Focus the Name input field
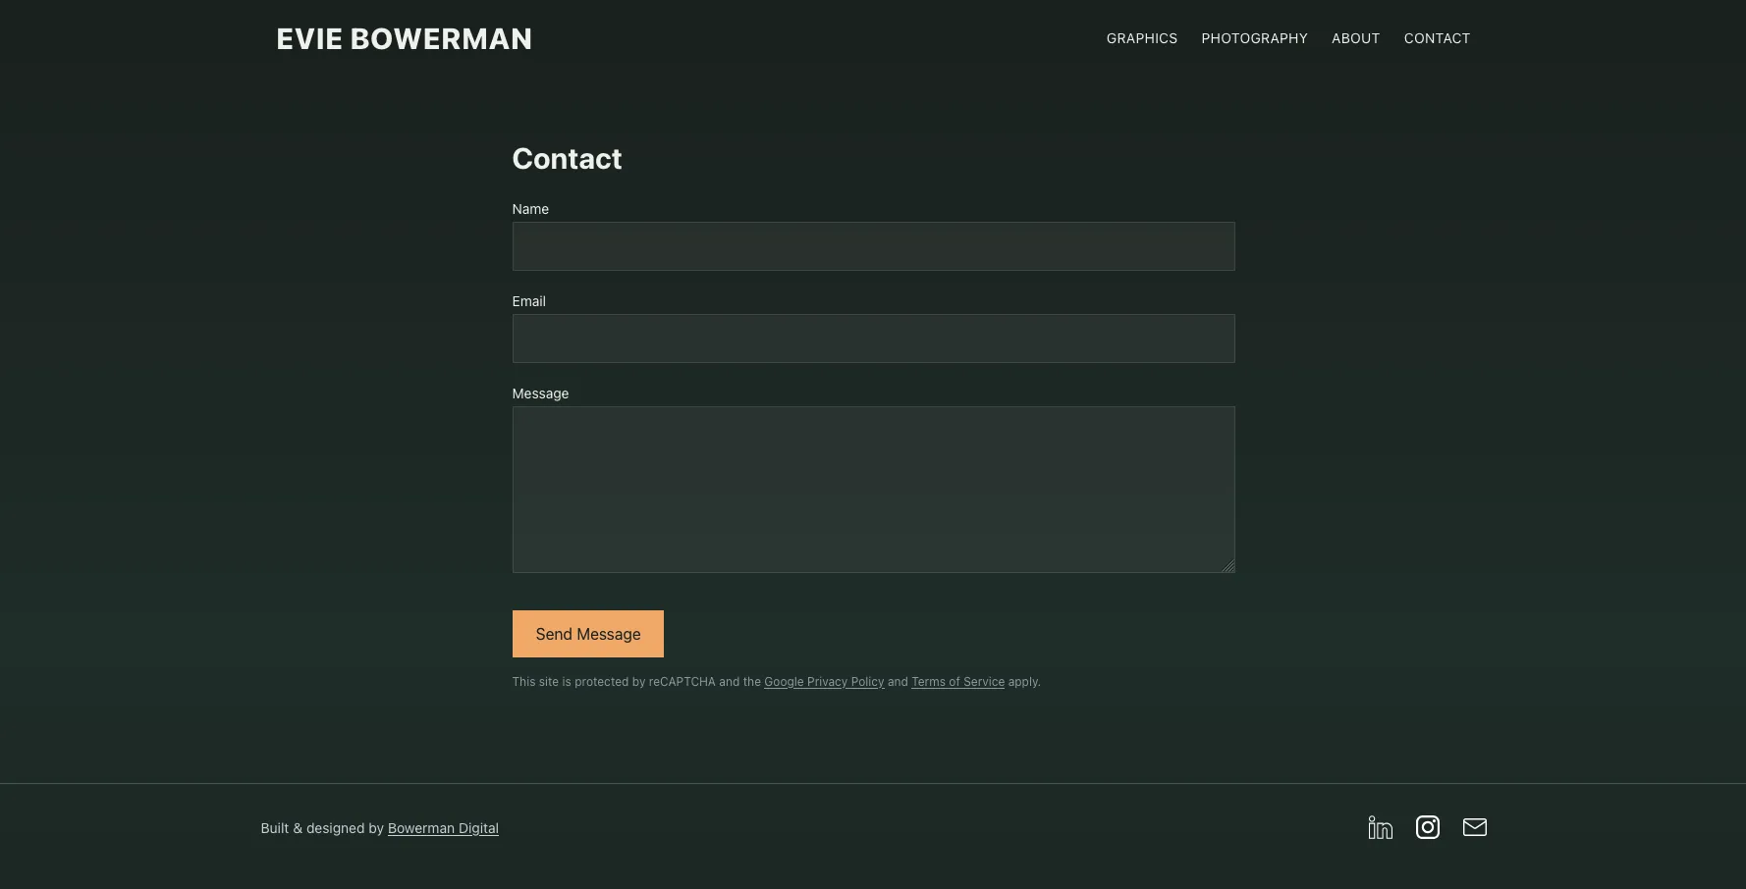This screenshot has width=1746, height=889. point(873,246)
